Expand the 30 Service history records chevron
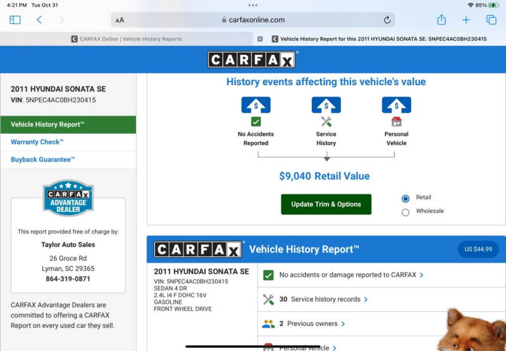 [366, 299]
